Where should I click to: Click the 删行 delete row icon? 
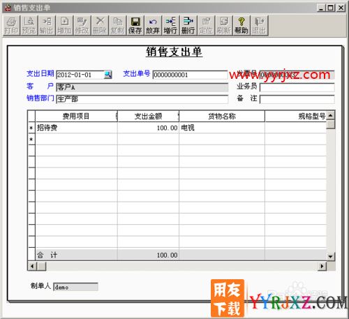pos(188,25)
